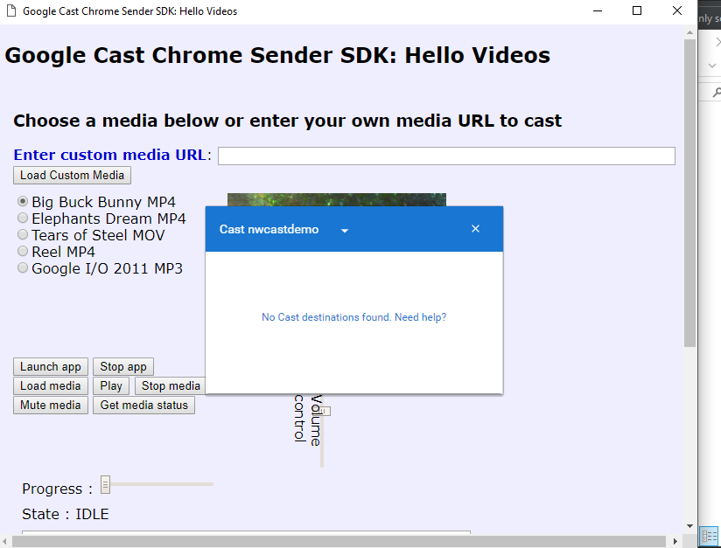Click the Load media button
721x548 pixels.
[51, 385]
